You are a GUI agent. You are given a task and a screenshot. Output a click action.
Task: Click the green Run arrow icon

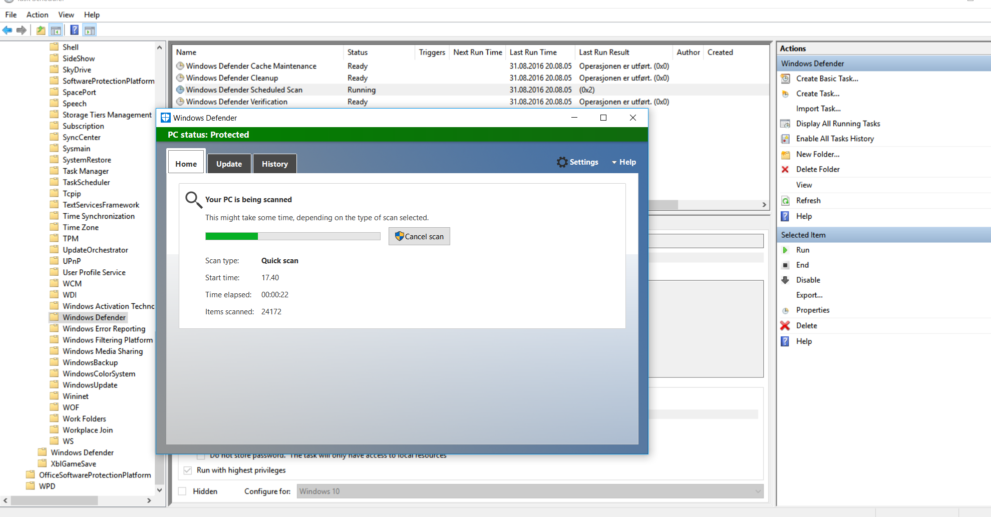pos(786,250)
